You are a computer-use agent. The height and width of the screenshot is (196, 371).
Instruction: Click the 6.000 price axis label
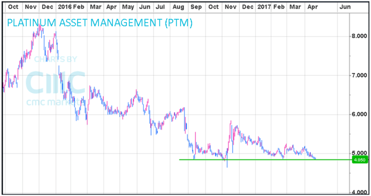[x=359, y=114]
